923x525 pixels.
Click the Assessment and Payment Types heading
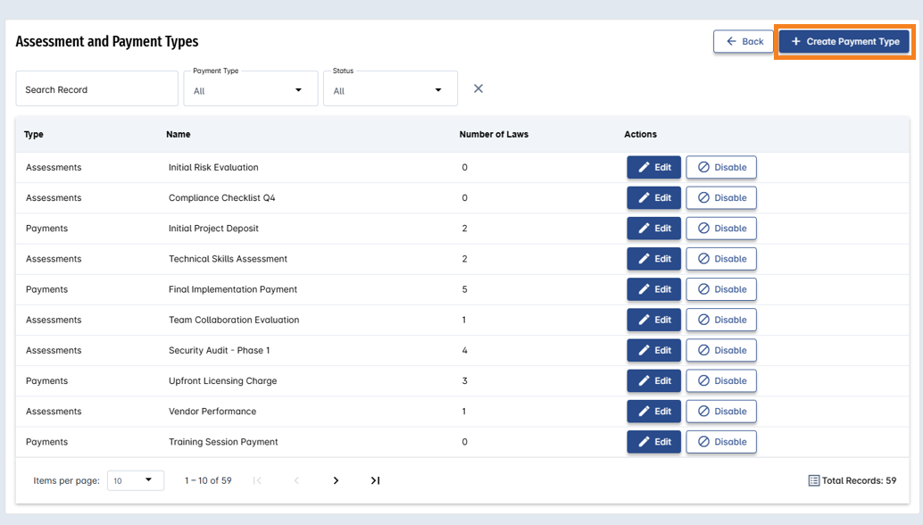(107, 42)
